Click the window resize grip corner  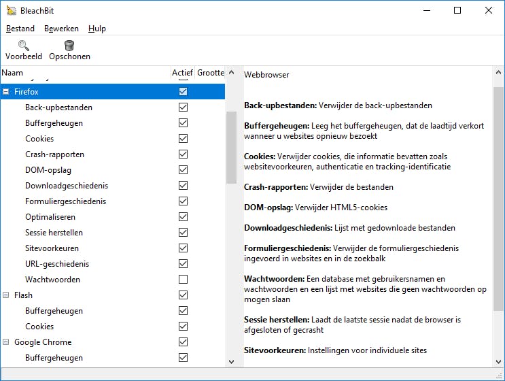500,376
